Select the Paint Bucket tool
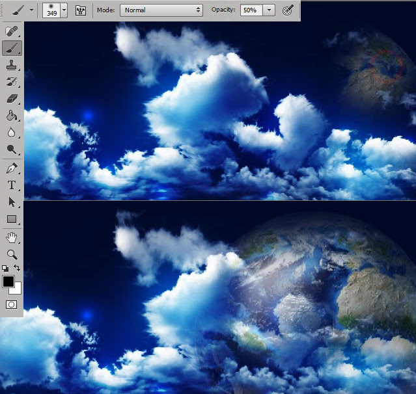416x394 pixels. click(12, 116)
